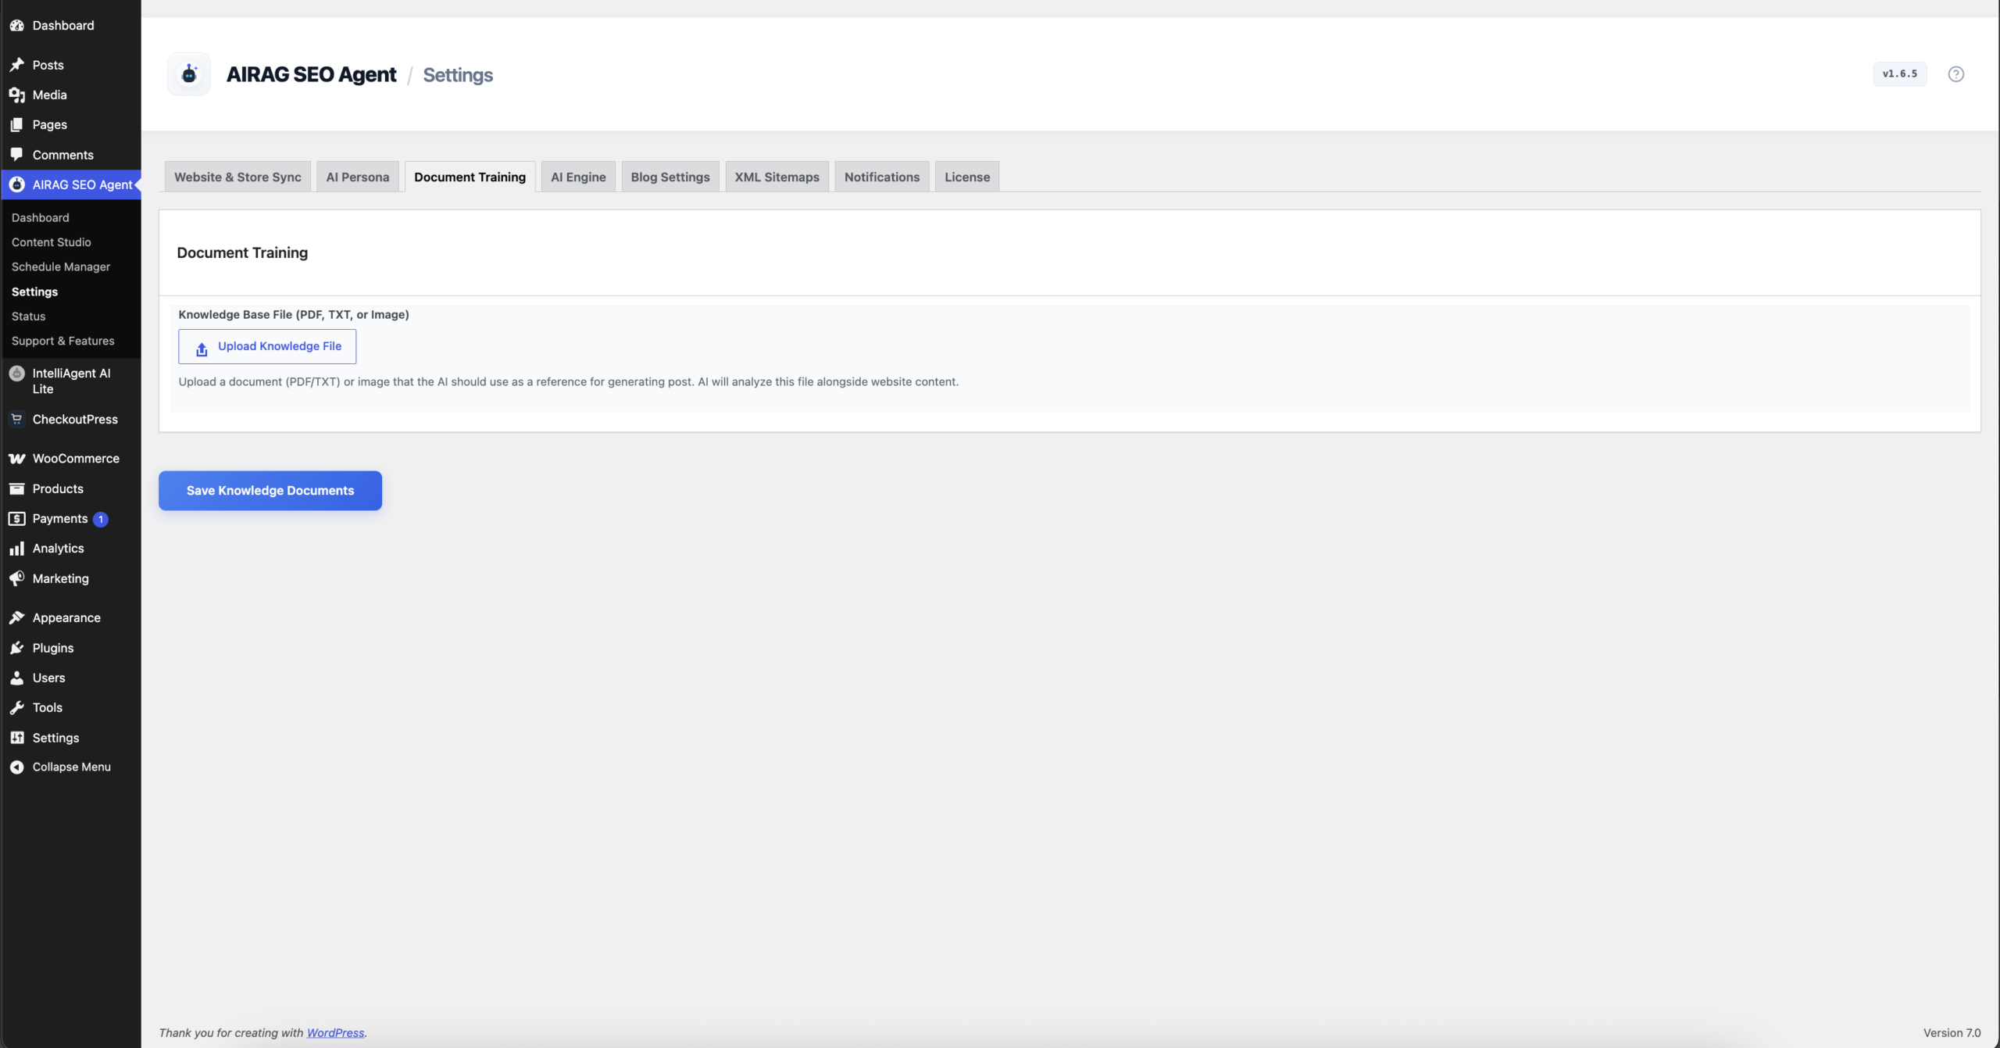Go to the AI Engine tab
The image size is (2000, 1048).
point(578,177)
